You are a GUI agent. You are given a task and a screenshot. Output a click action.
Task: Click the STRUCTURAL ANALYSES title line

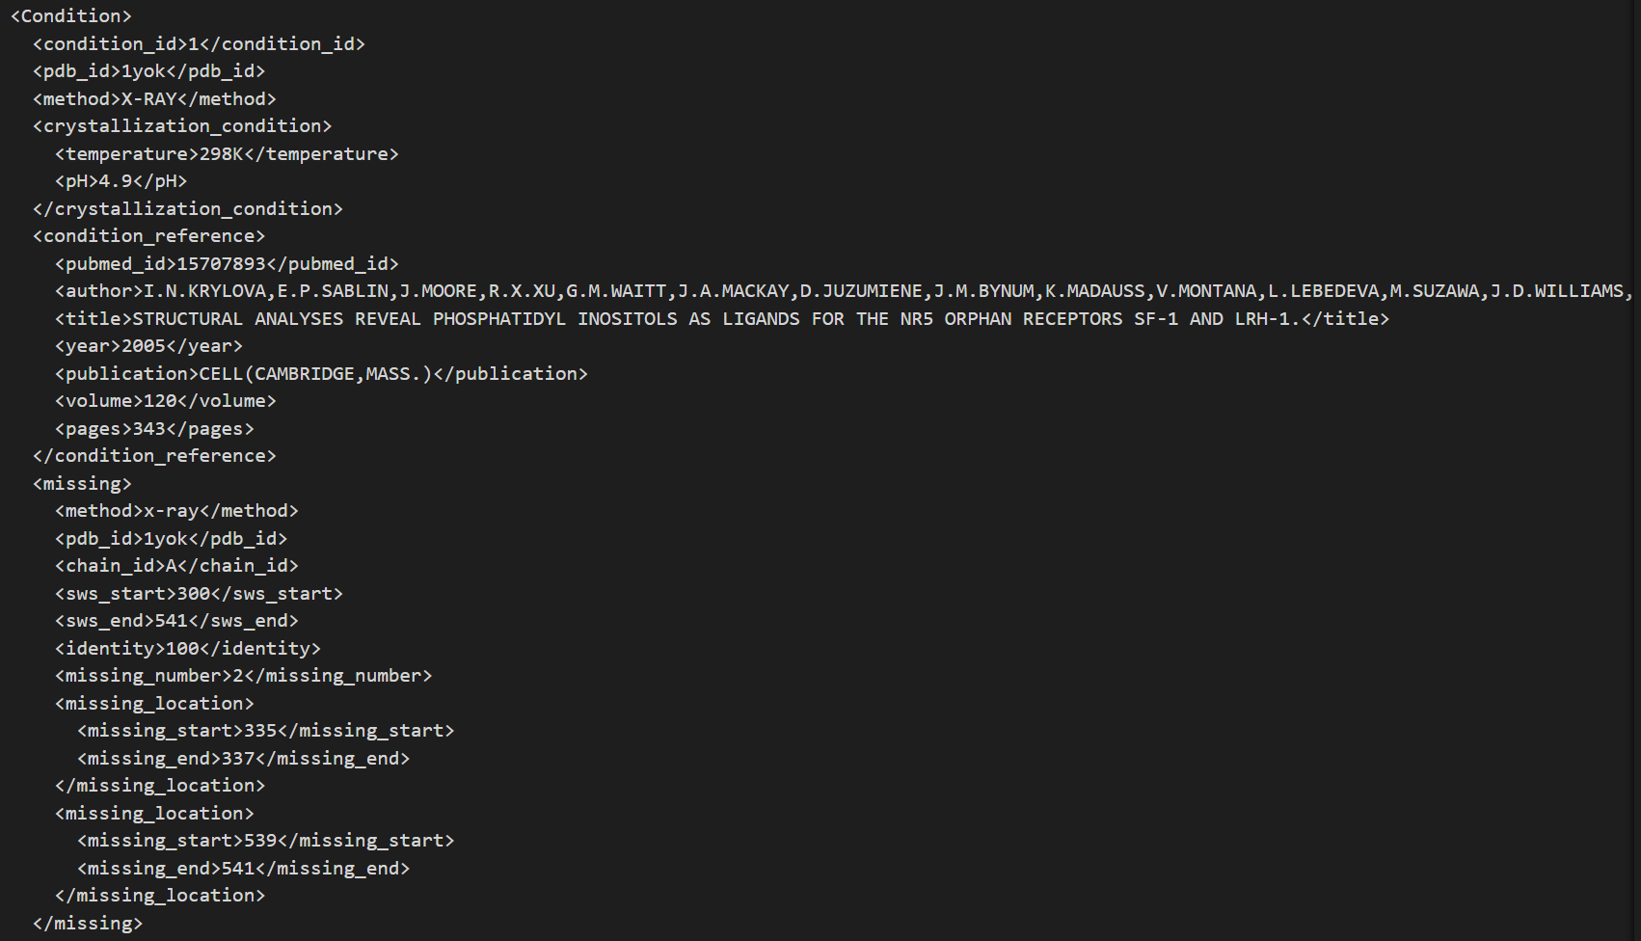(722, 318)
